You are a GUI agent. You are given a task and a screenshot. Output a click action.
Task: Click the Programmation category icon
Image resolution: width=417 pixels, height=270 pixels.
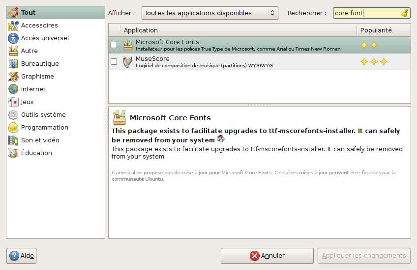13,128
